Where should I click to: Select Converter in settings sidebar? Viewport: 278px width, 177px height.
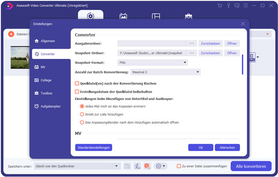pyautogui.click(x=51, y=54)
